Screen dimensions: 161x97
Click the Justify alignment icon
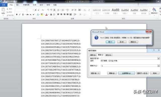pyautogui.click(x=67, y=14)
